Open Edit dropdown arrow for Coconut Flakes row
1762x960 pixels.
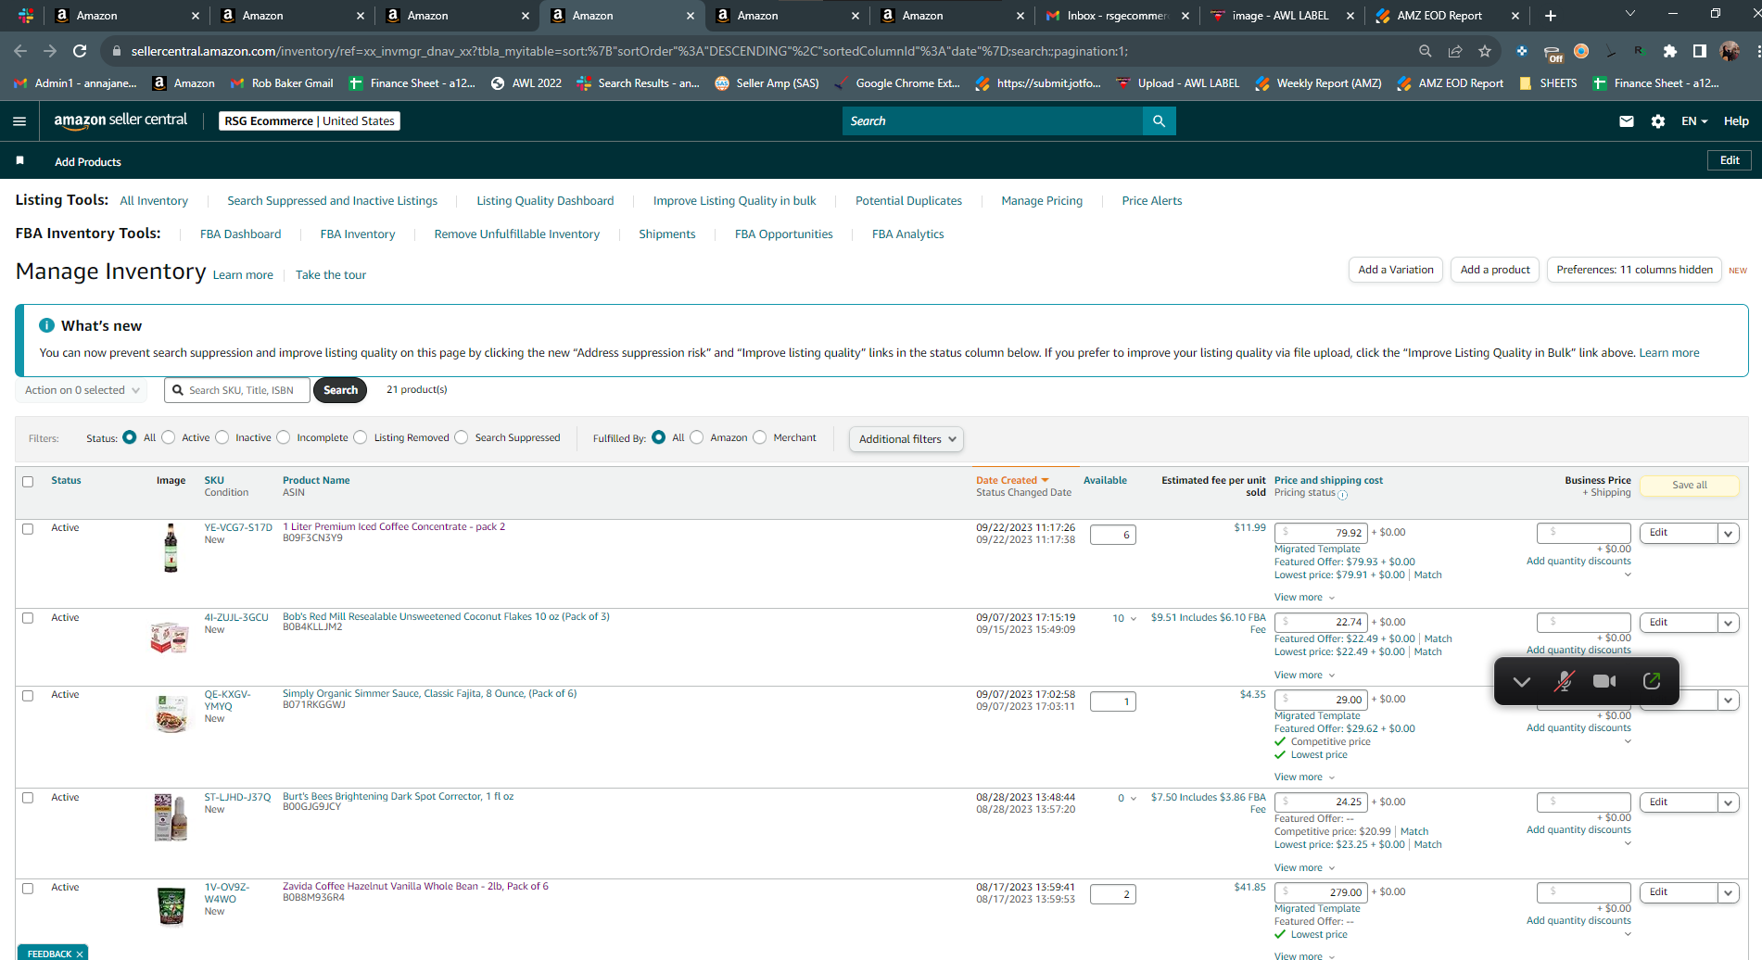point(1728,624)
